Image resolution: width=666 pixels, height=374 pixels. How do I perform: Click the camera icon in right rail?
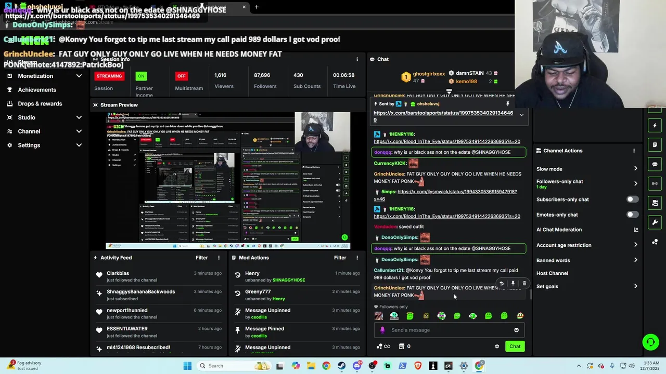[x=655, y=203]
